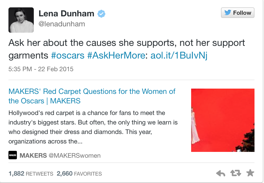Viewport: 264px width, 183px height.
Task: Retweet using the retweet arrows icon
Action: tap(235, 173)
